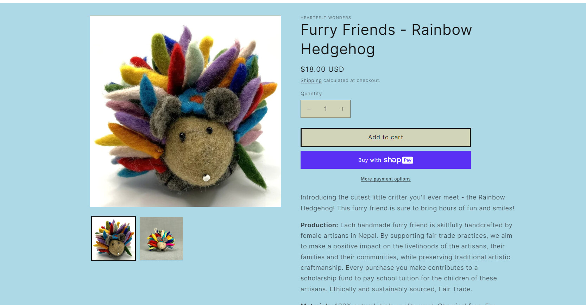Viewport: 586px width, 305px height.
Task: Click the Furry Friends - Rainbow Hedgehog title
Action: [386, 39]
